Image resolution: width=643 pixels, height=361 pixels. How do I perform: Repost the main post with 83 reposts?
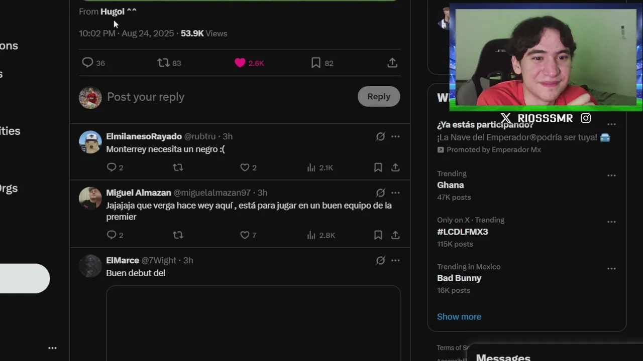tap(169, 63)
